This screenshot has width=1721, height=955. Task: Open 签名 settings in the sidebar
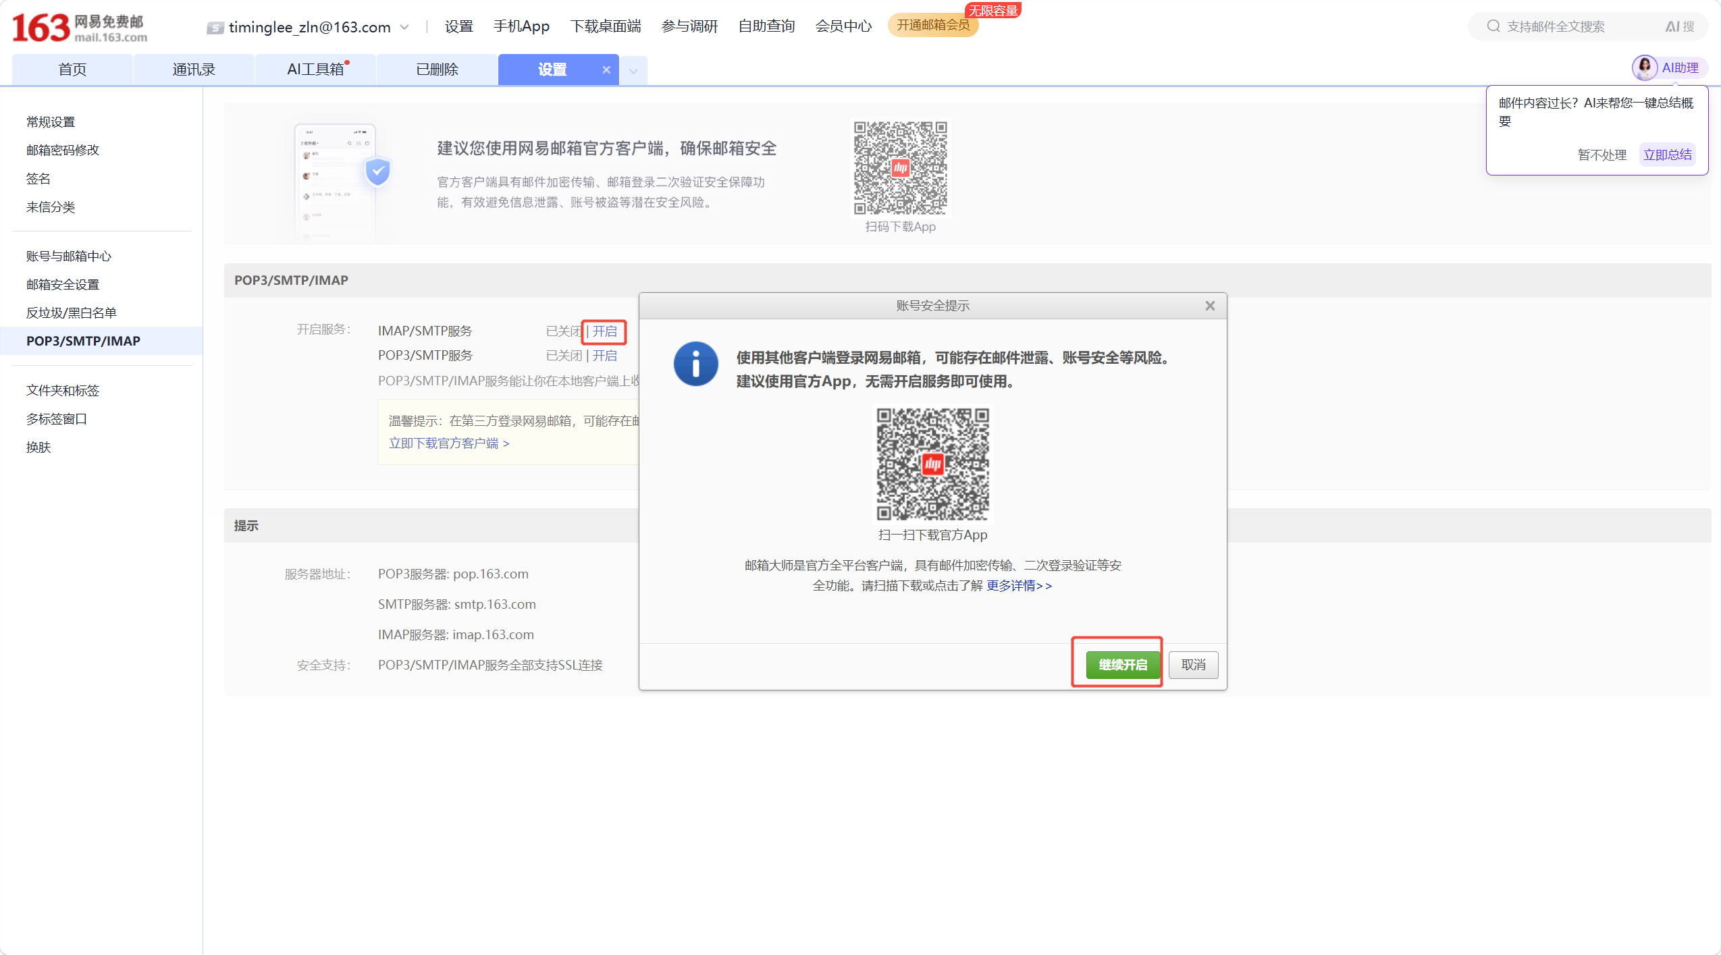pos(38,179)
